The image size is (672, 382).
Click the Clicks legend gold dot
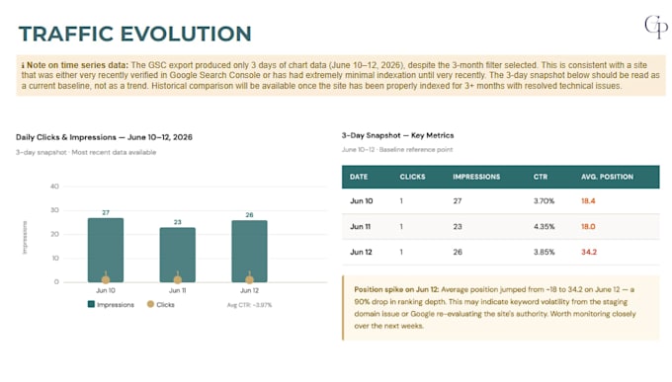[x=150, y=304]
